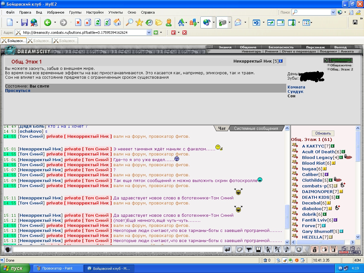Open the dropdown next to Mail envelope icon
The height and width of the screenshot is (273, 364).
tap(245, 22)
